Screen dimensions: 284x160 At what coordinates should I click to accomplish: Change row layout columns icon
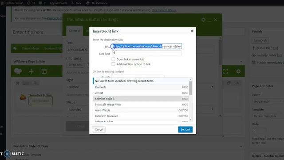coord(26,83)
